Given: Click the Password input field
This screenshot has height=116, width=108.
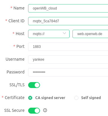Looking at the screenshot, I should pyautogui.click(x=68, y=72).
